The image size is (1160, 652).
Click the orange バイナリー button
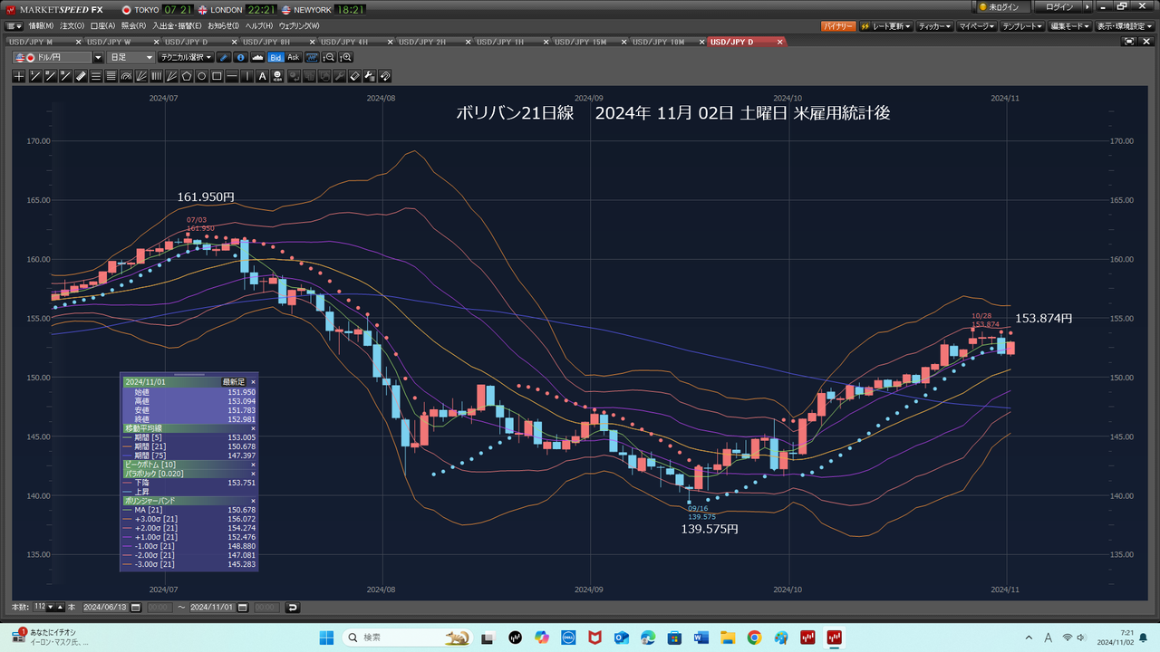coord(837,26)
